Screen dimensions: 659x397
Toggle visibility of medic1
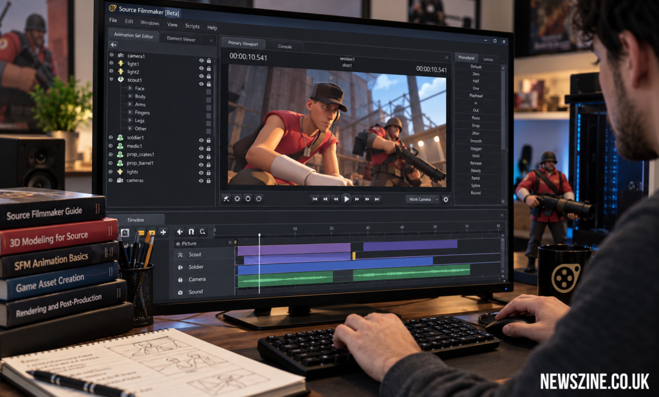201,148
